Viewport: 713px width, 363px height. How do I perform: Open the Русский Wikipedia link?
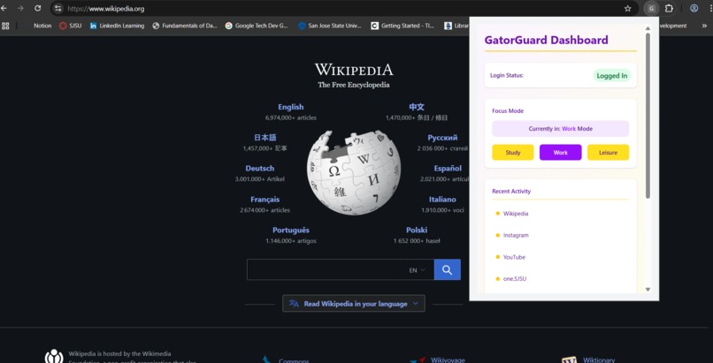click(442, 138)
